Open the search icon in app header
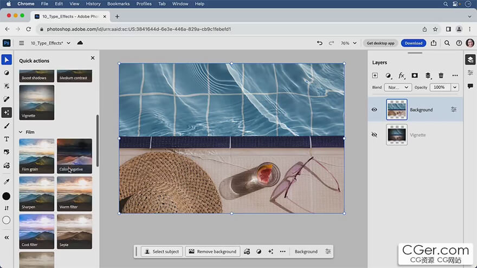The height and width of the screenshot is (268, 477). (x=447, y=43)
